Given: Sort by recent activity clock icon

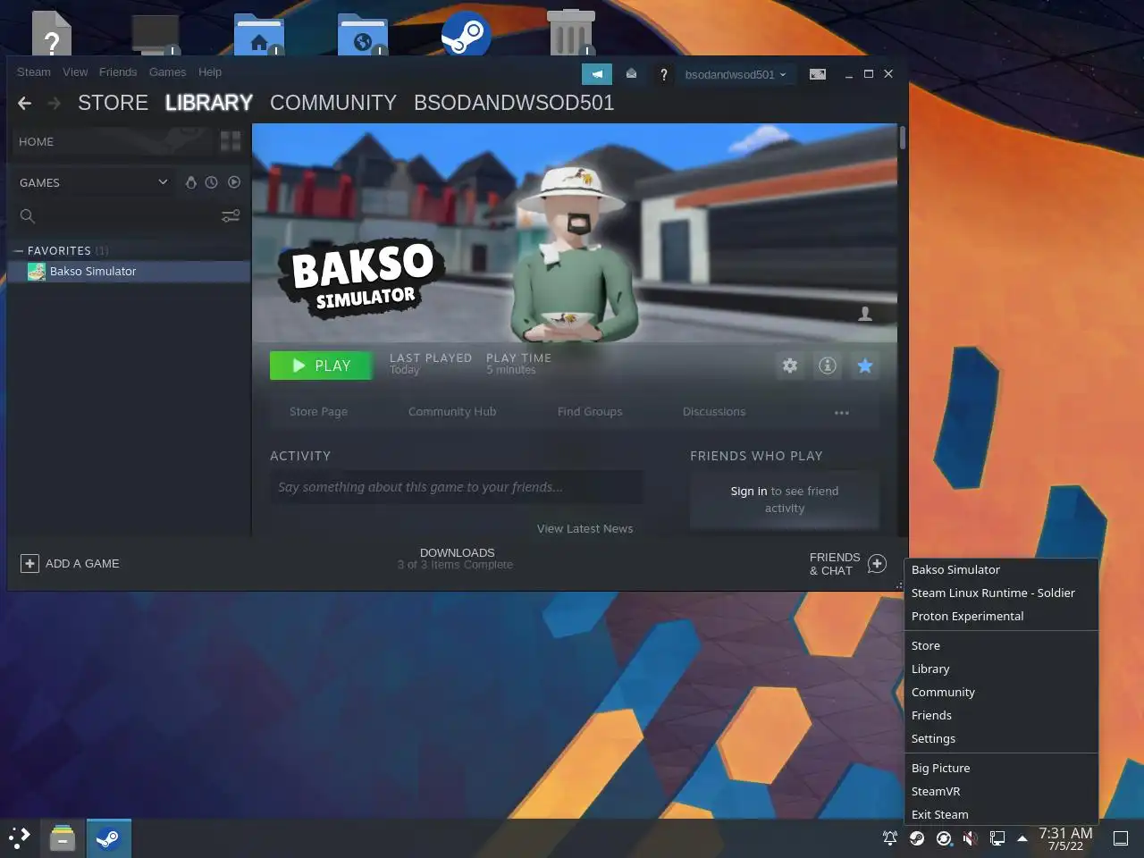Looking at the screenshot, I should [x=212, y=182].
